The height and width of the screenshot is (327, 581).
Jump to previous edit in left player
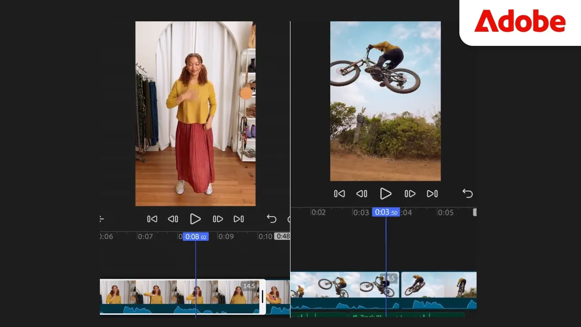coord(152,219)
